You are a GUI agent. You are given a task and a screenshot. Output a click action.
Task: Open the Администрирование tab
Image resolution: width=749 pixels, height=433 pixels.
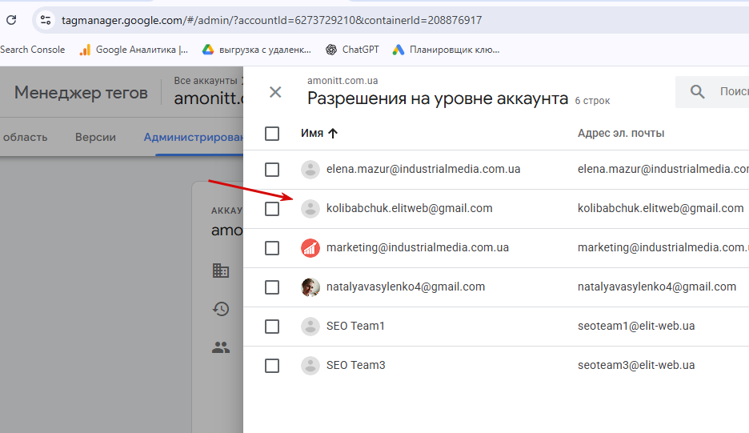[194, 137]
